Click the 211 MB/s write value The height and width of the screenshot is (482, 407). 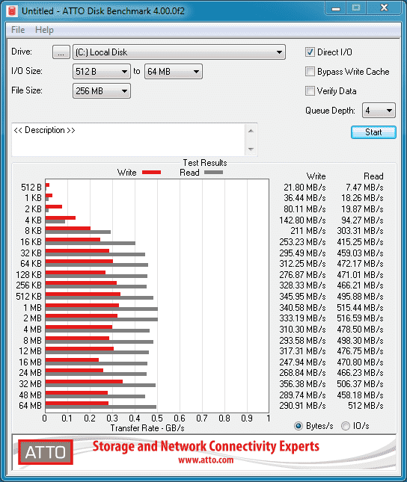(x=307, y=231)
